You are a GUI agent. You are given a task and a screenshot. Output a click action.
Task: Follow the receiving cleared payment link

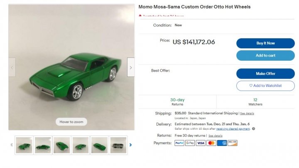(233, 128)
